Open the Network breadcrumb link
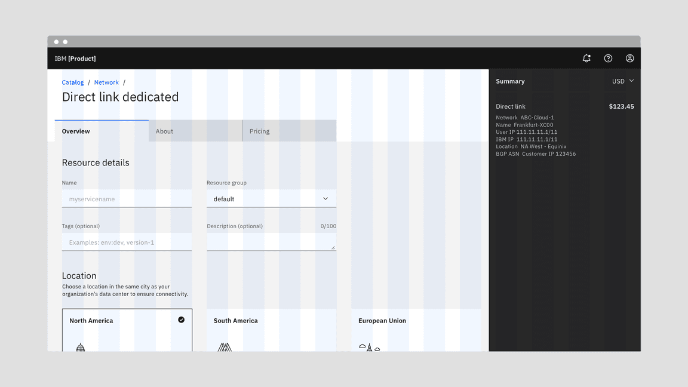Screen dimensions: 688x387 [x=106, y=82]
